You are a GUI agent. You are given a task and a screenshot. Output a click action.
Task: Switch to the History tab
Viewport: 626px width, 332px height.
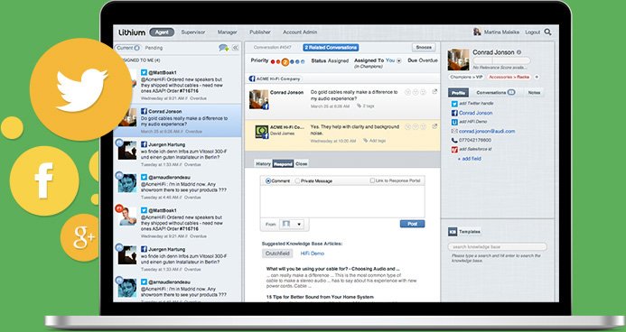point(263,164)
